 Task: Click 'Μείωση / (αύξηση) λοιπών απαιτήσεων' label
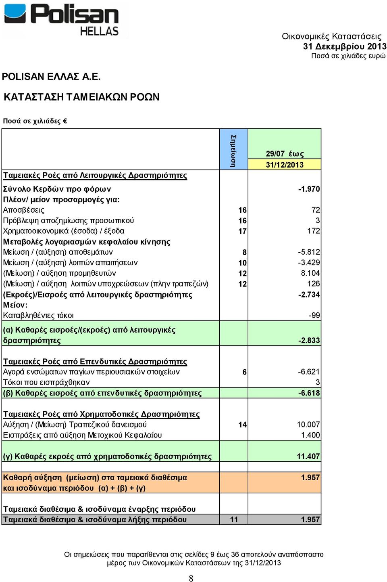click(71, 262)
